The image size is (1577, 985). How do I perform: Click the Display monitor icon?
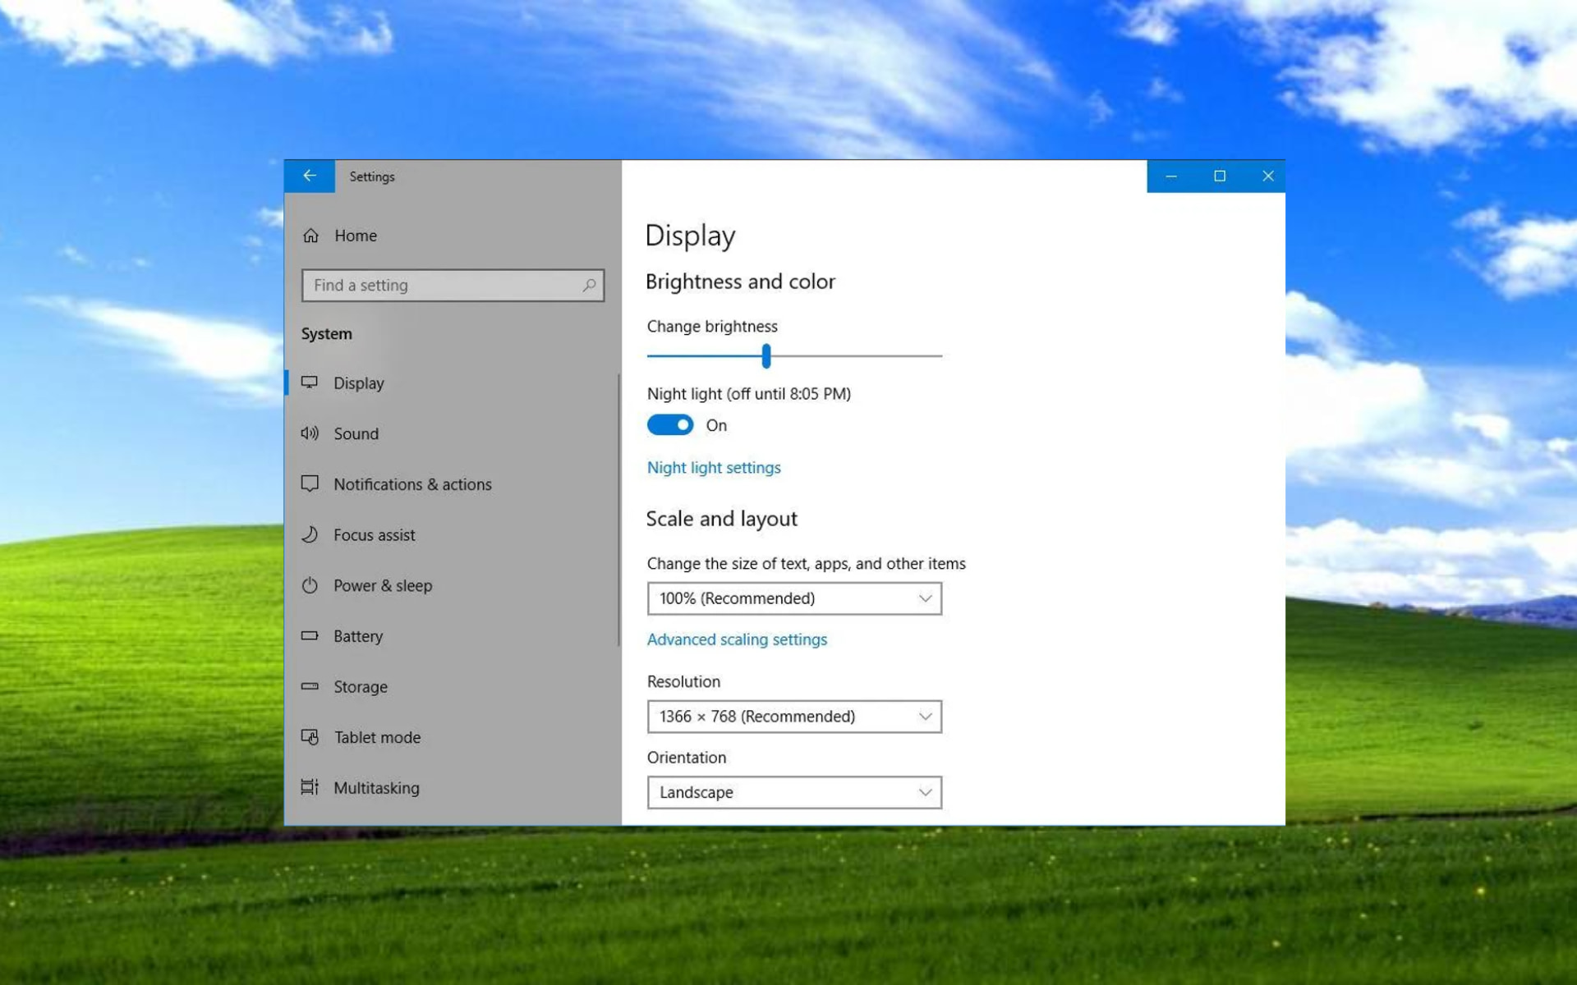coord(310,383)
